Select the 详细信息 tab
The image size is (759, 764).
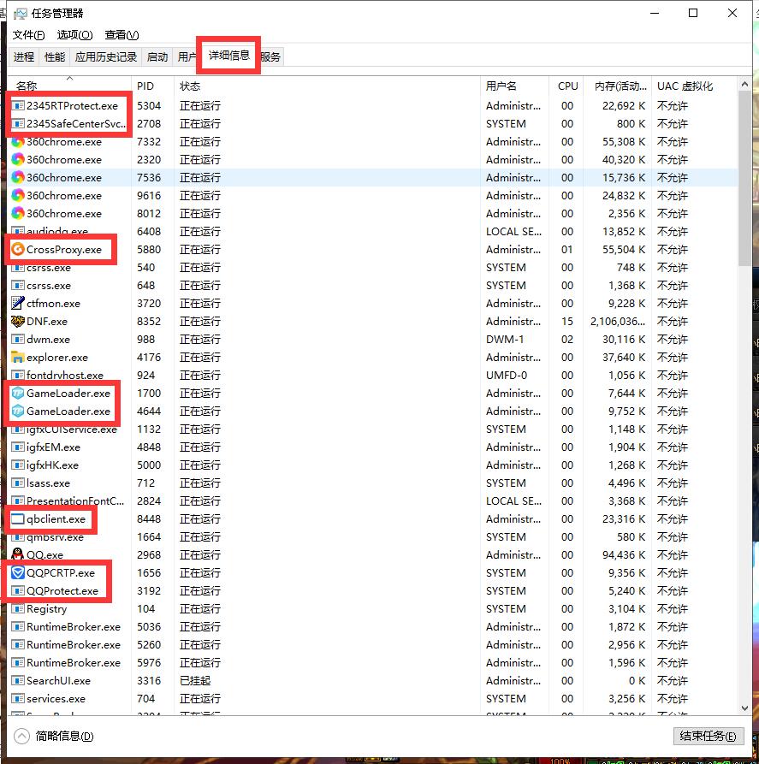tap(229, 55)
